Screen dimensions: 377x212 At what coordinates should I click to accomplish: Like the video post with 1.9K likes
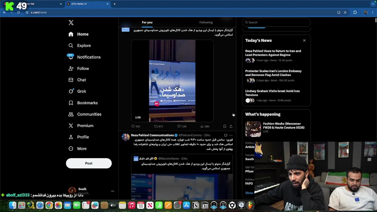point(182,126)
